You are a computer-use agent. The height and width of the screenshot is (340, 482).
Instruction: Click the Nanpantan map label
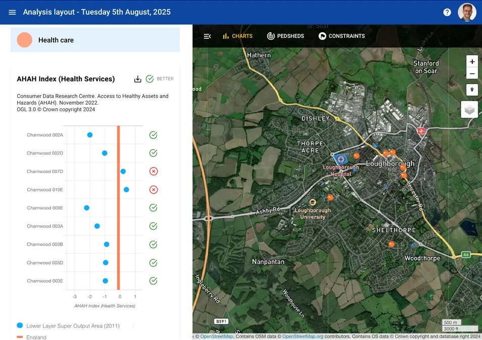[268, 262]
